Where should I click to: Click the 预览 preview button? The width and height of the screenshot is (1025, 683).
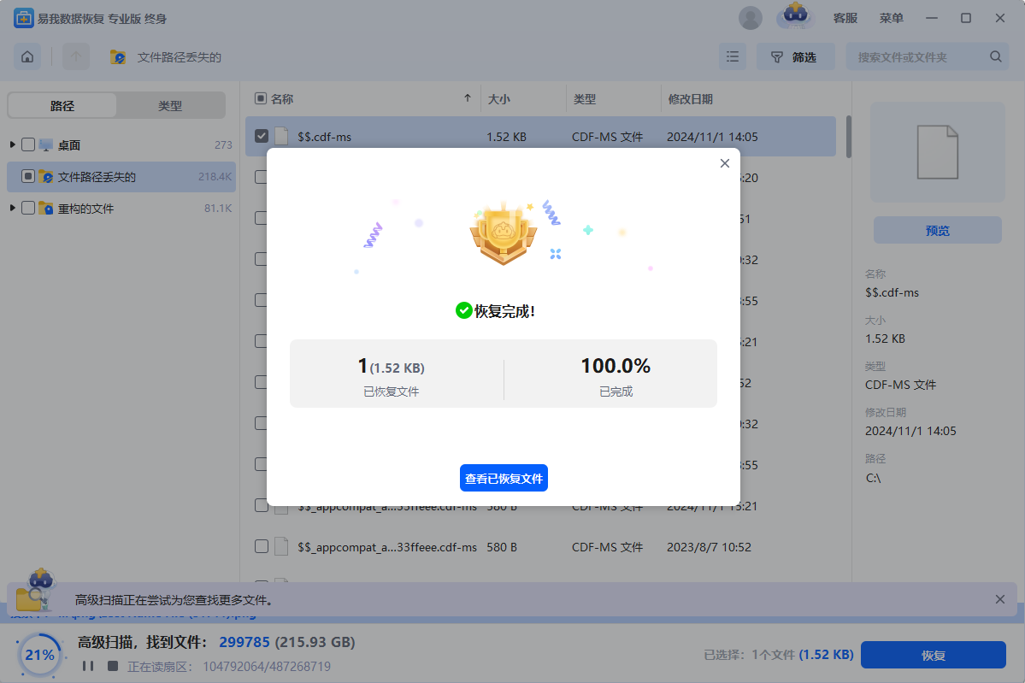937,230
